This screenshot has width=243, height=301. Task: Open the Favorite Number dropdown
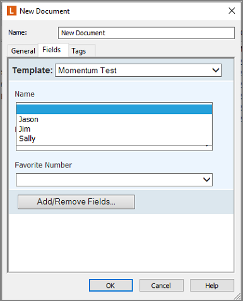[x=114, y=179]
